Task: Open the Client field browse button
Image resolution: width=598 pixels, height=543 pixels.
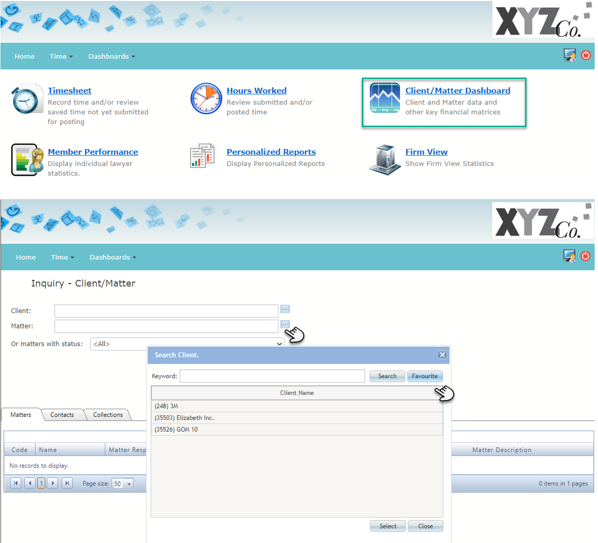Action: pos(285,309)
